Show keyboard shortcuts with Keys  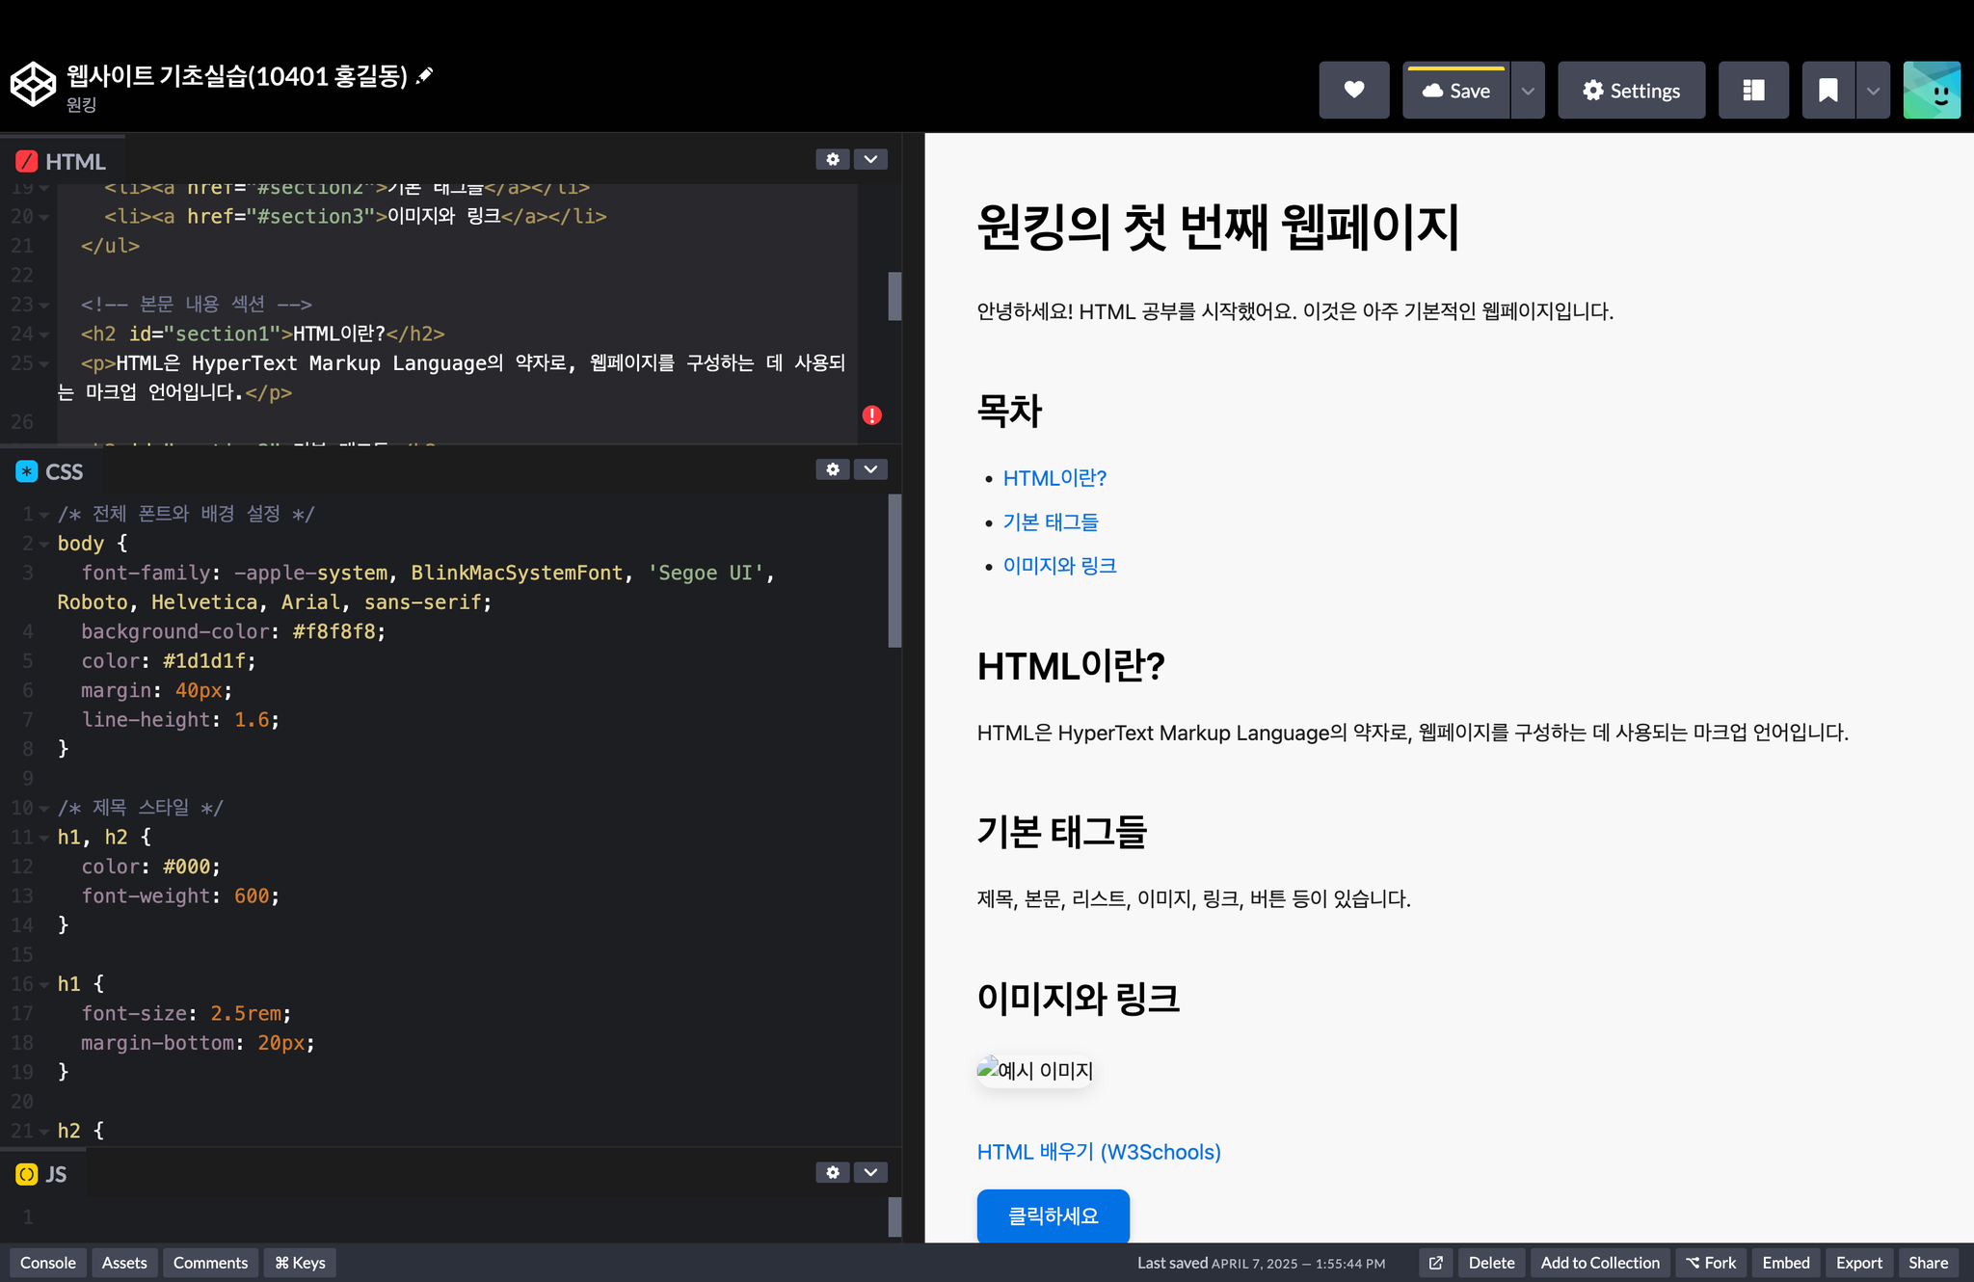coord(300,1263)
